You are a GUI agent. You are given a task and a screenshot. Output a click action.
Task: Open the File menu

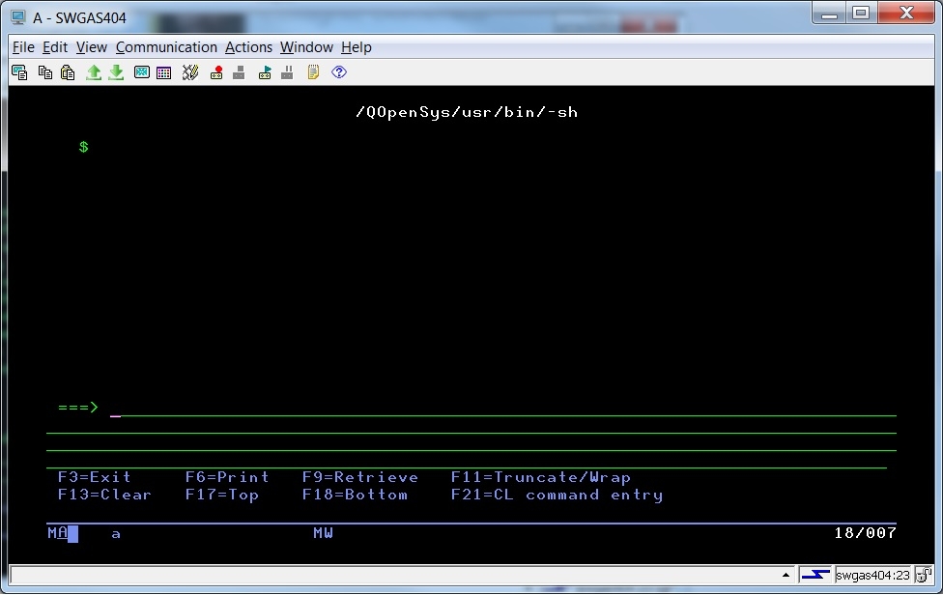(23, 47)
